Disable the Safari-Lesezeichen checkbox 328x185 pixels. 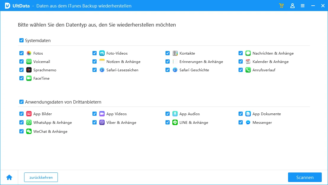click(95, 70)
